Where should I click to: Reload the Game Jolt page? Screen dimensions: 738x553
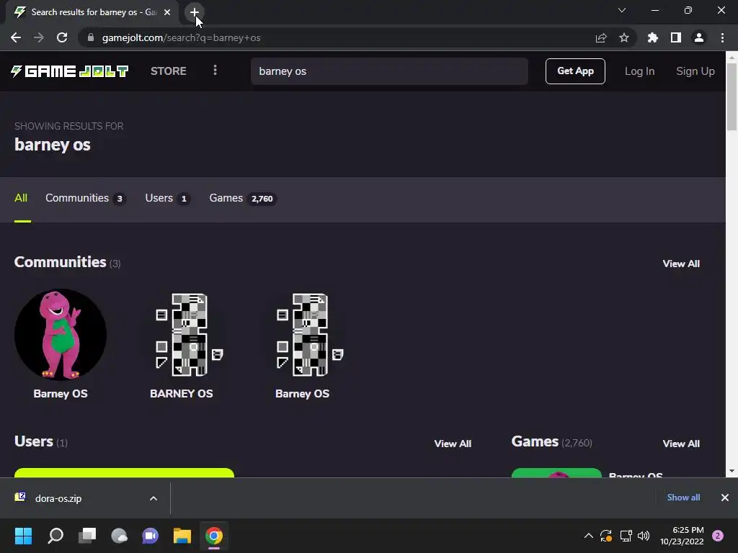62,37
